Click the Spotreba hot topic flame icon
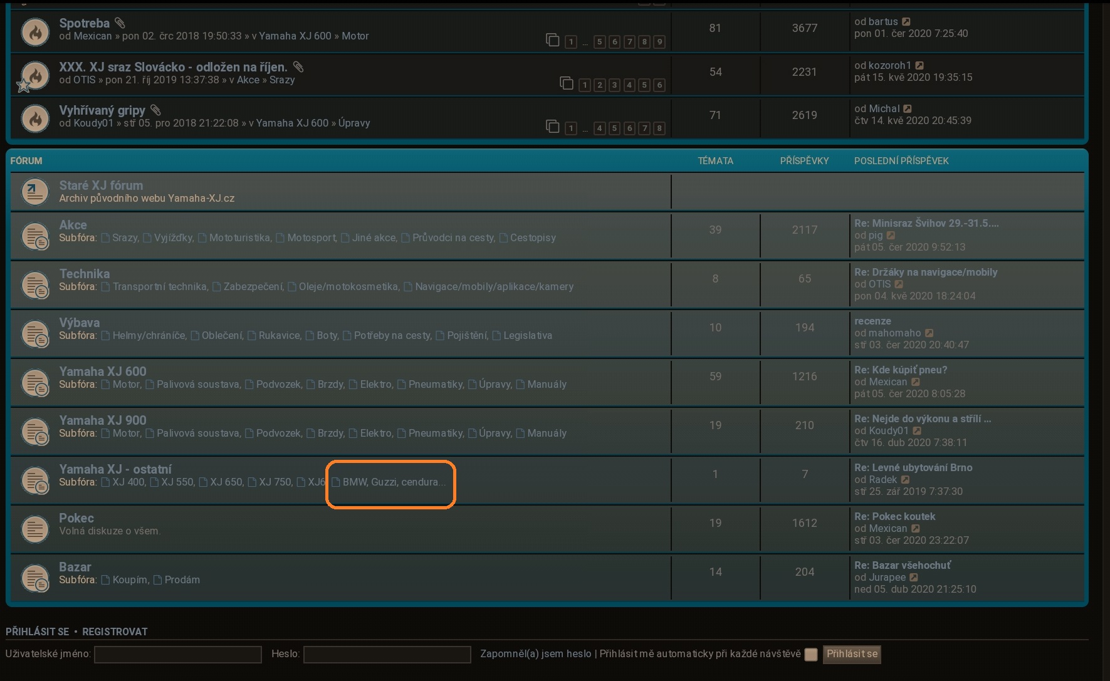The height and width of the screenshot is (681, 1110). [35, 32]
